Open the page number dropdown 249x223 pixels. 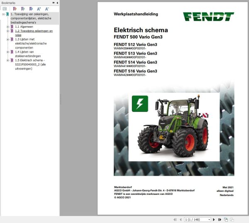tap(209, 220)
